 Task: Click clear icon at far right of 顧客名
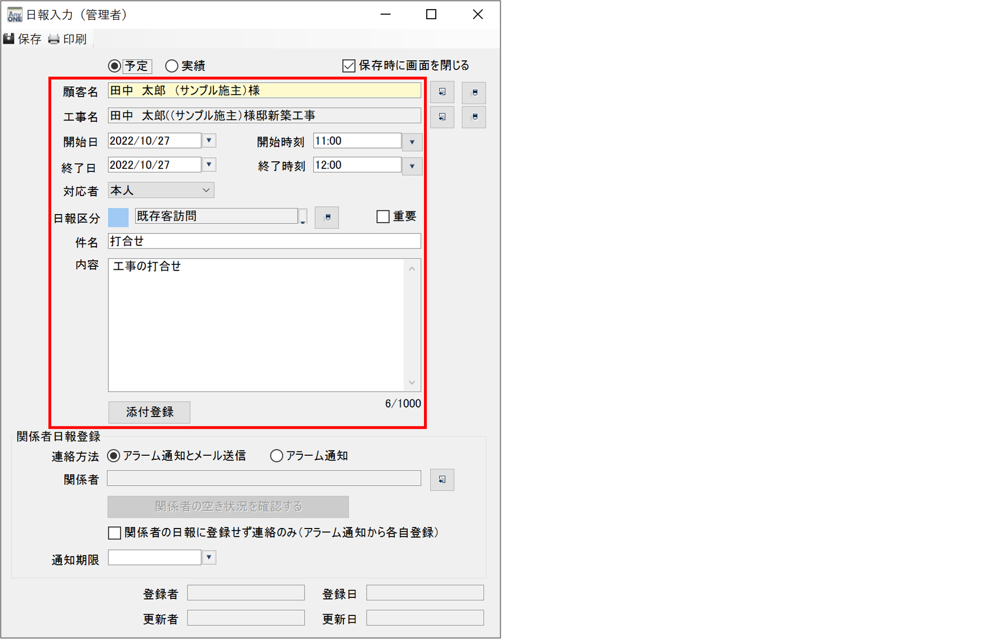(474, 92)
